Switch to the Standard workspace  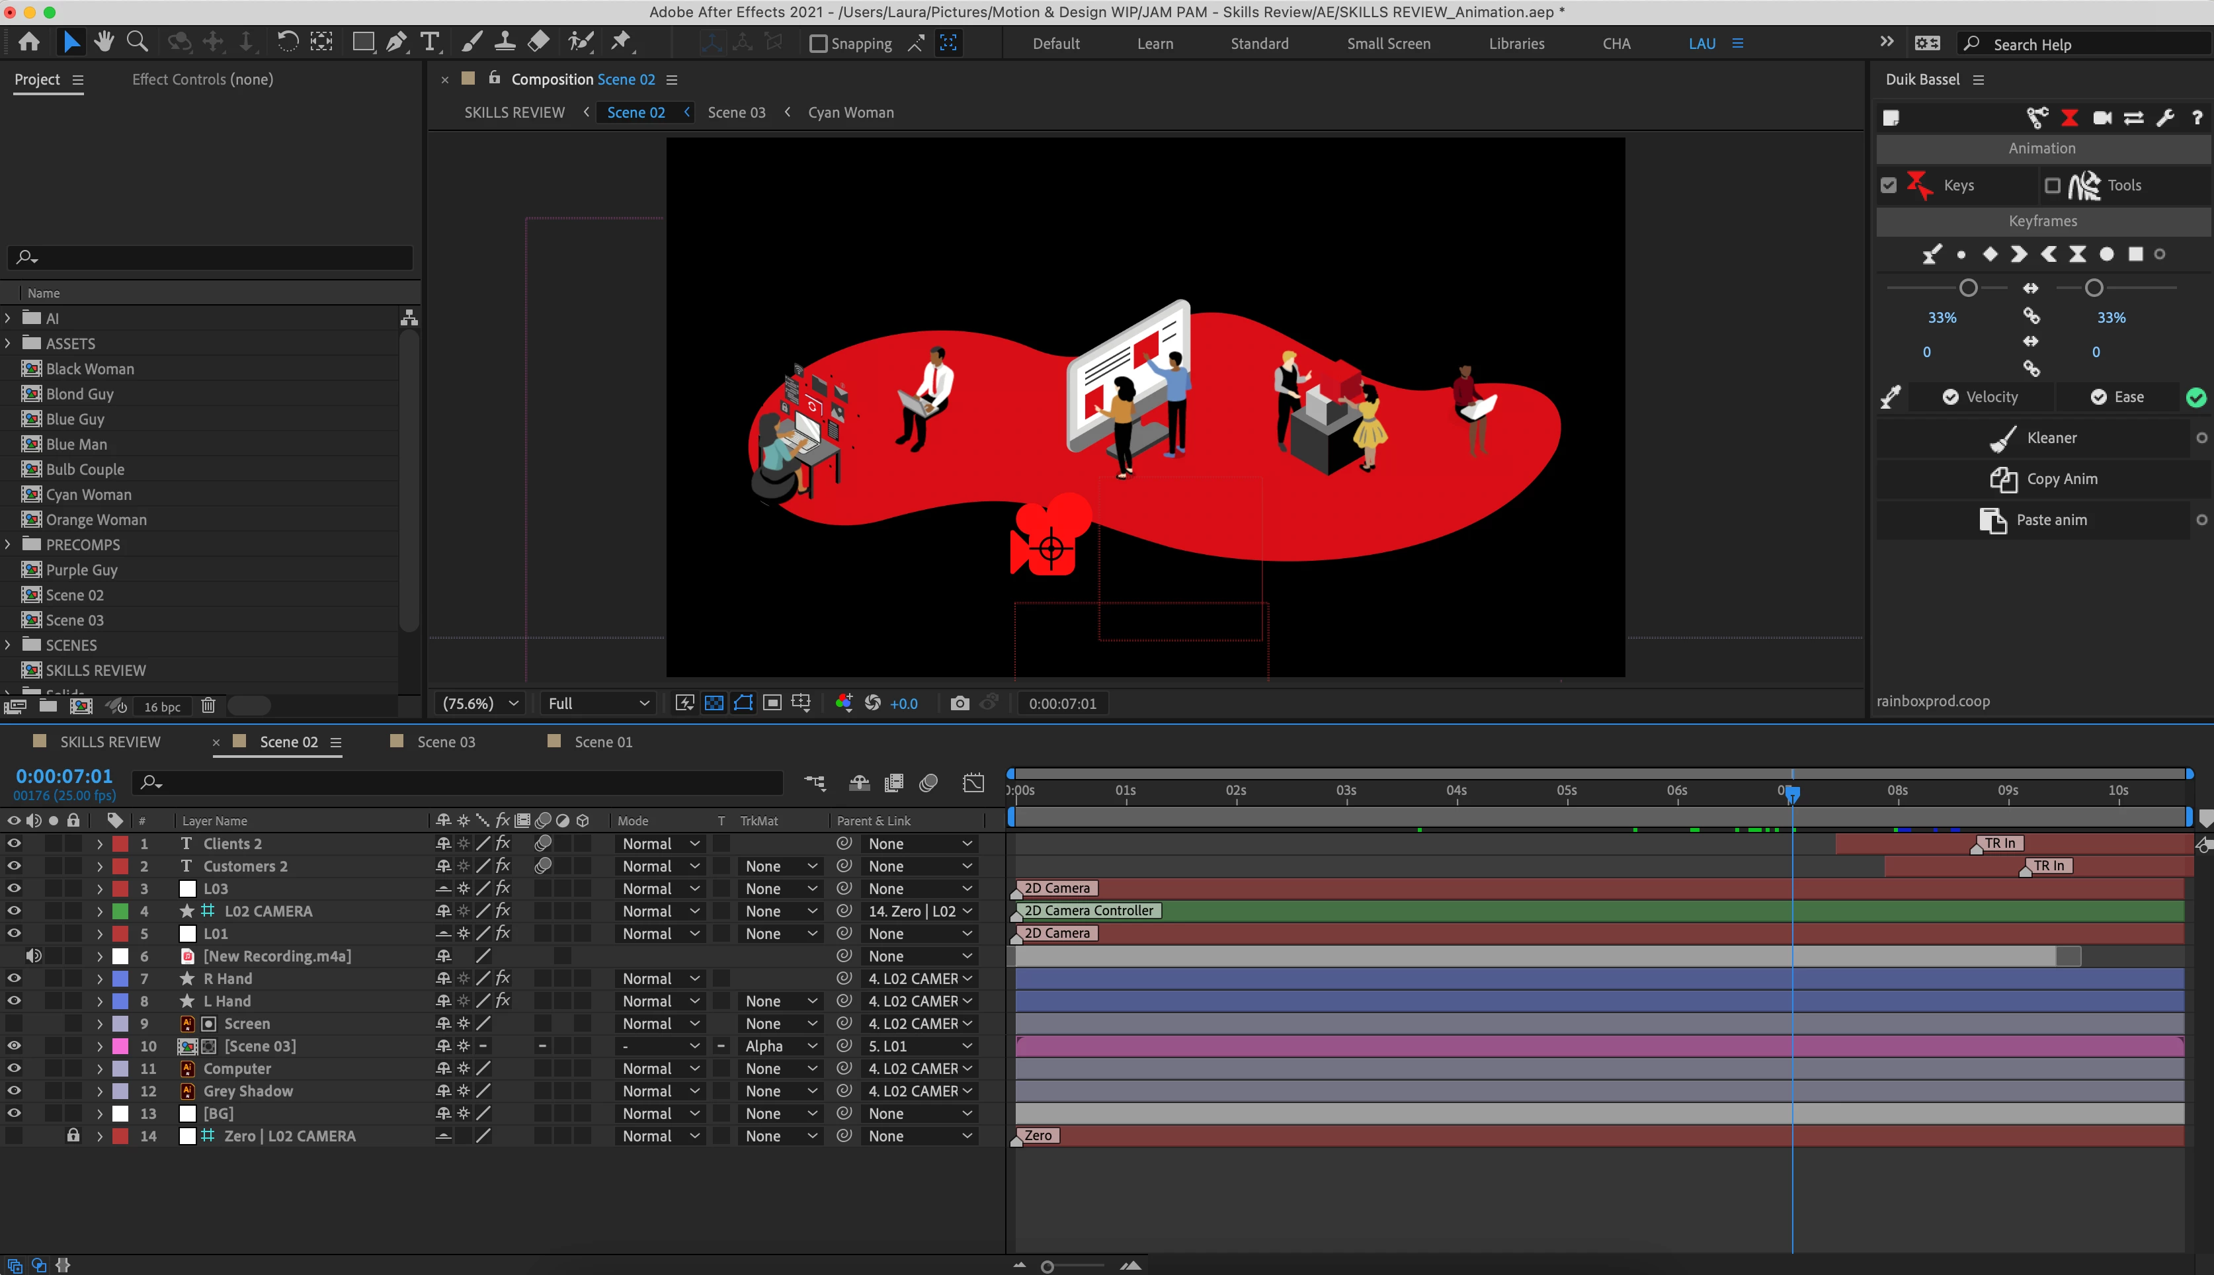(x=1259, y=44)
